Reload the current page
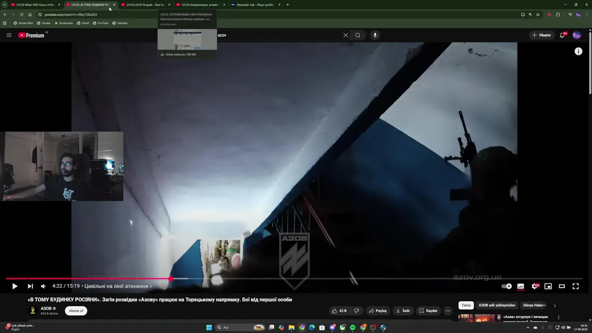 tap(22, 14)
